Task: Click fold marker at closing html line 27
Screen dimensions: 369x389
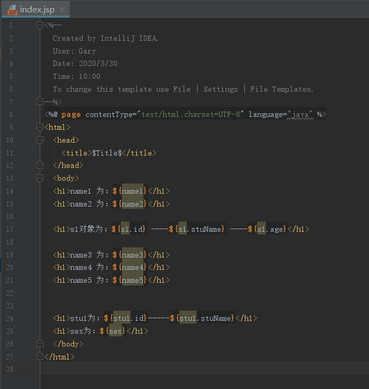Action: 40,356
